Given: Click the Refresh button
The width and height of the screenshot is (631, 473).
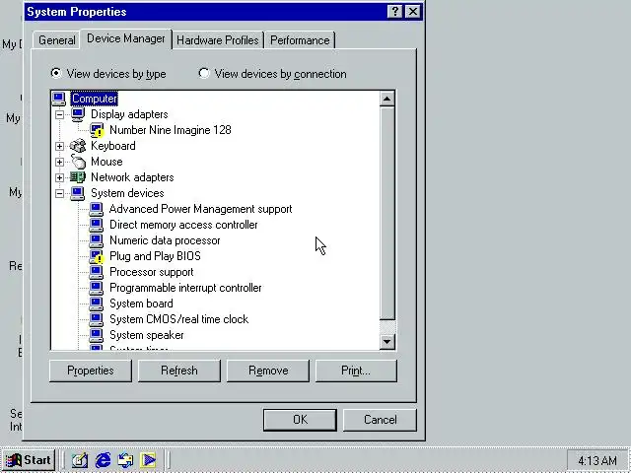Looking at the screenshot, I should point(179,371).
